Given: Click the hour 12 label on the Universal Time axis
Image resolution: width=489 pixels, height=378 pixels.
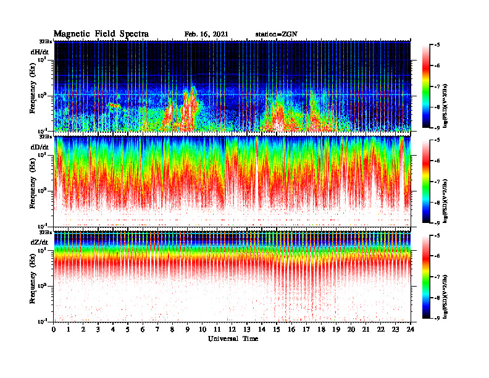Looking at the screenshot, I should click(232, 330).
